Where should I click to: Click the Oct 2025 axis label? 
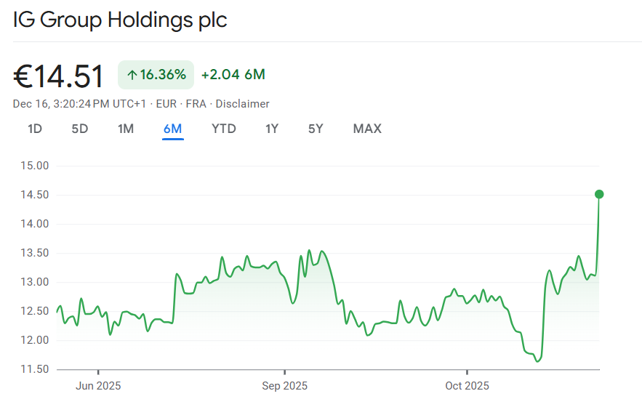pos(467,385)
